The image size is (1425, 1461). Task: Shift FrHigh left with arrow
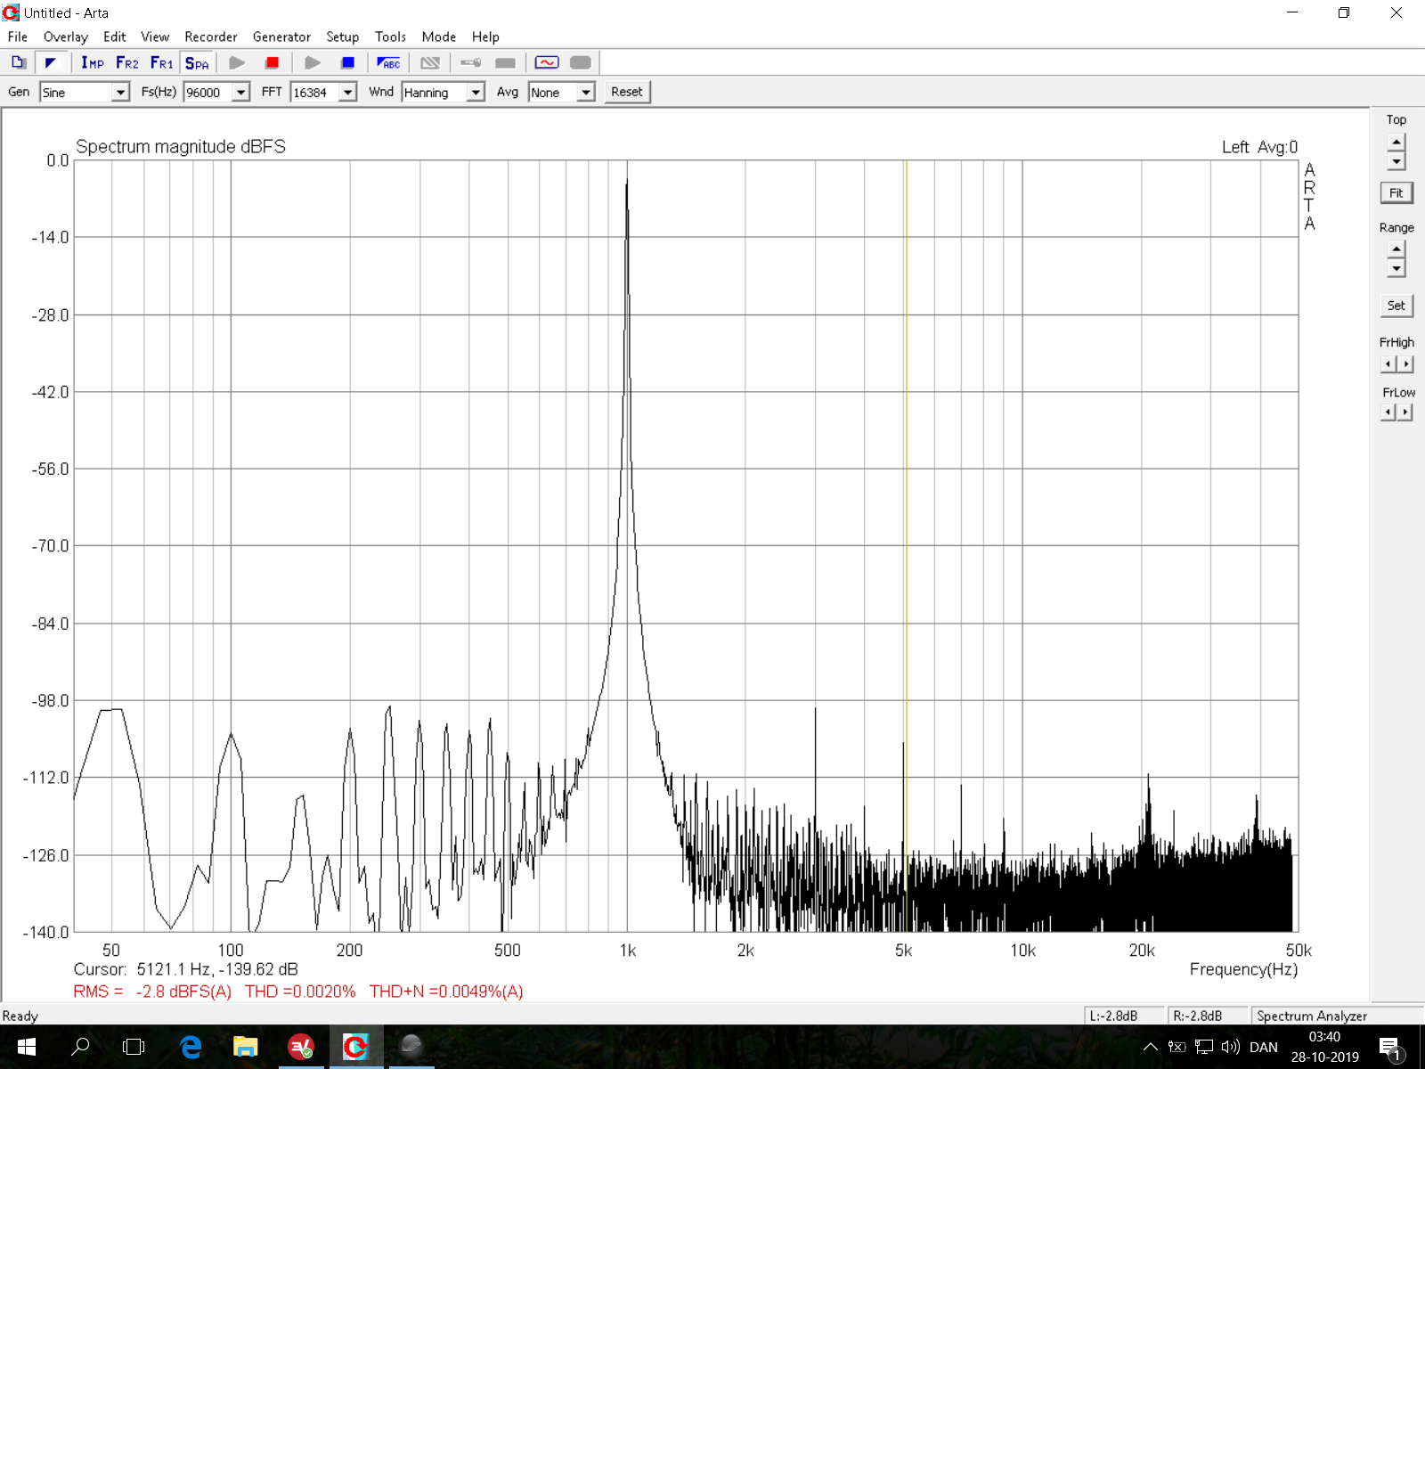click(1388, 363)
